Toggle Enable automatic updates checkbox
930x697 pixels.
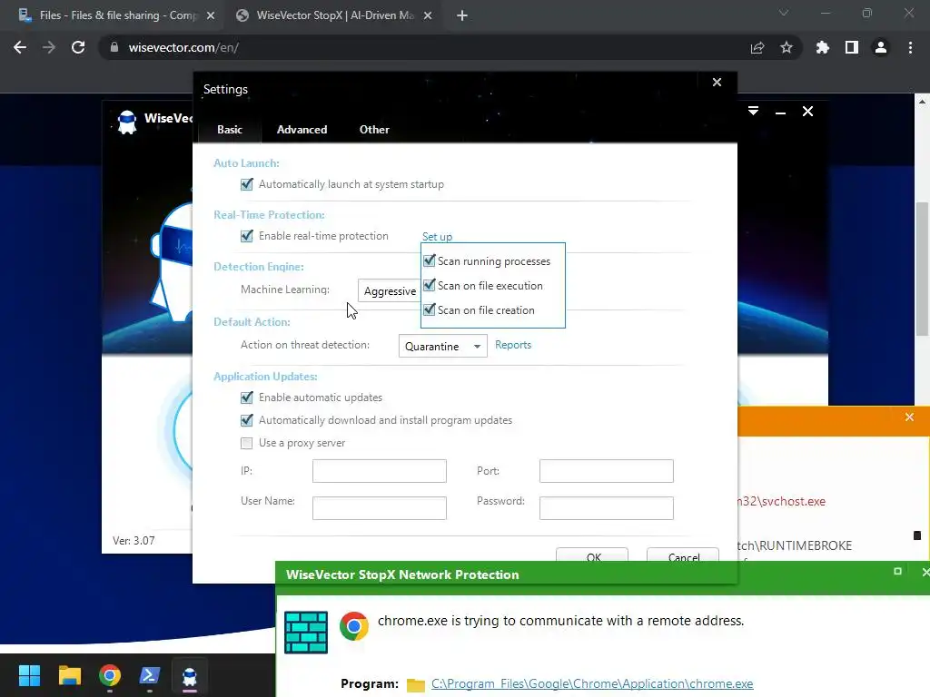tap(247, 398)
